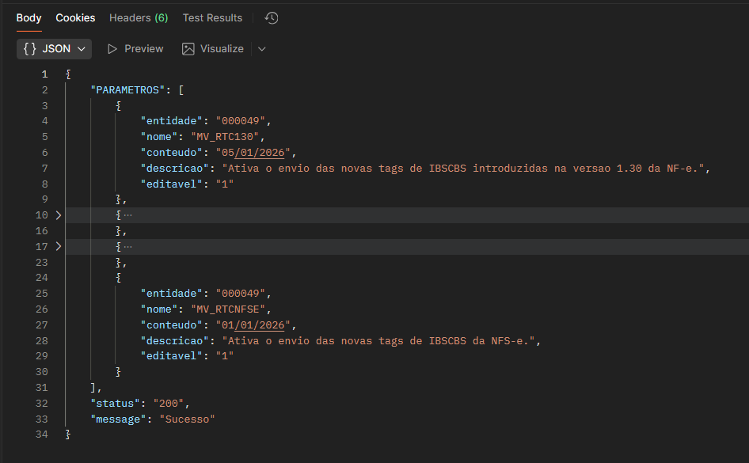
Task: Click line number 1 in the gutter
Action: (x=44, y=74)
